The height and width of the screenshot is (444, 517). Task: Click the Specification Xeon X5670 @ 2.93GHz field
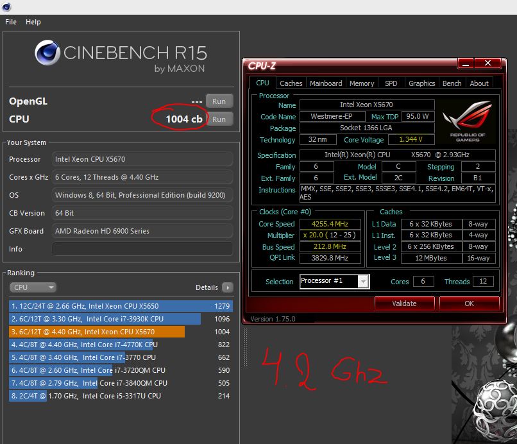(397, 155)
